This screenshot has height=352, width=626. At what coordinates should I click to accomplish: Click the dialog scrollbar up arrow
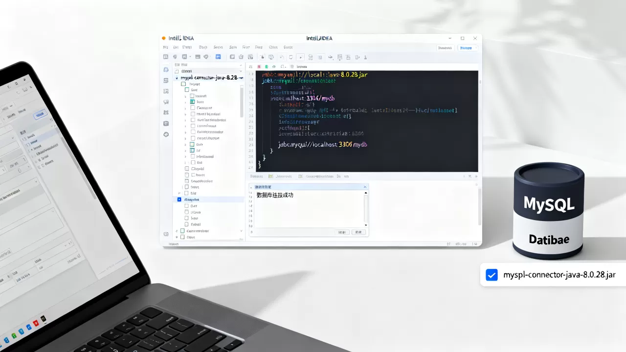(365, 193)
